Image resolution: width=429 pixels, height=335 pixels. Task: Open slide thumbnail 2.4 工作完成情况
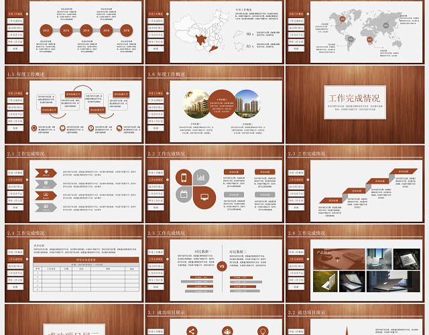click(74, 263)
